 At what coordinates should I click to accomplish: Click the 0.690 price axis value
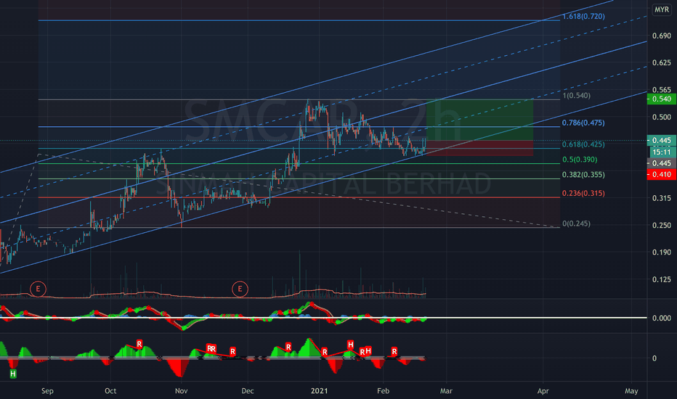click(x=662, y=36)
